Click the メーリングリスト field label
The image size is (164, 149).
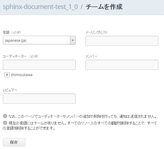tap(97, 32)
